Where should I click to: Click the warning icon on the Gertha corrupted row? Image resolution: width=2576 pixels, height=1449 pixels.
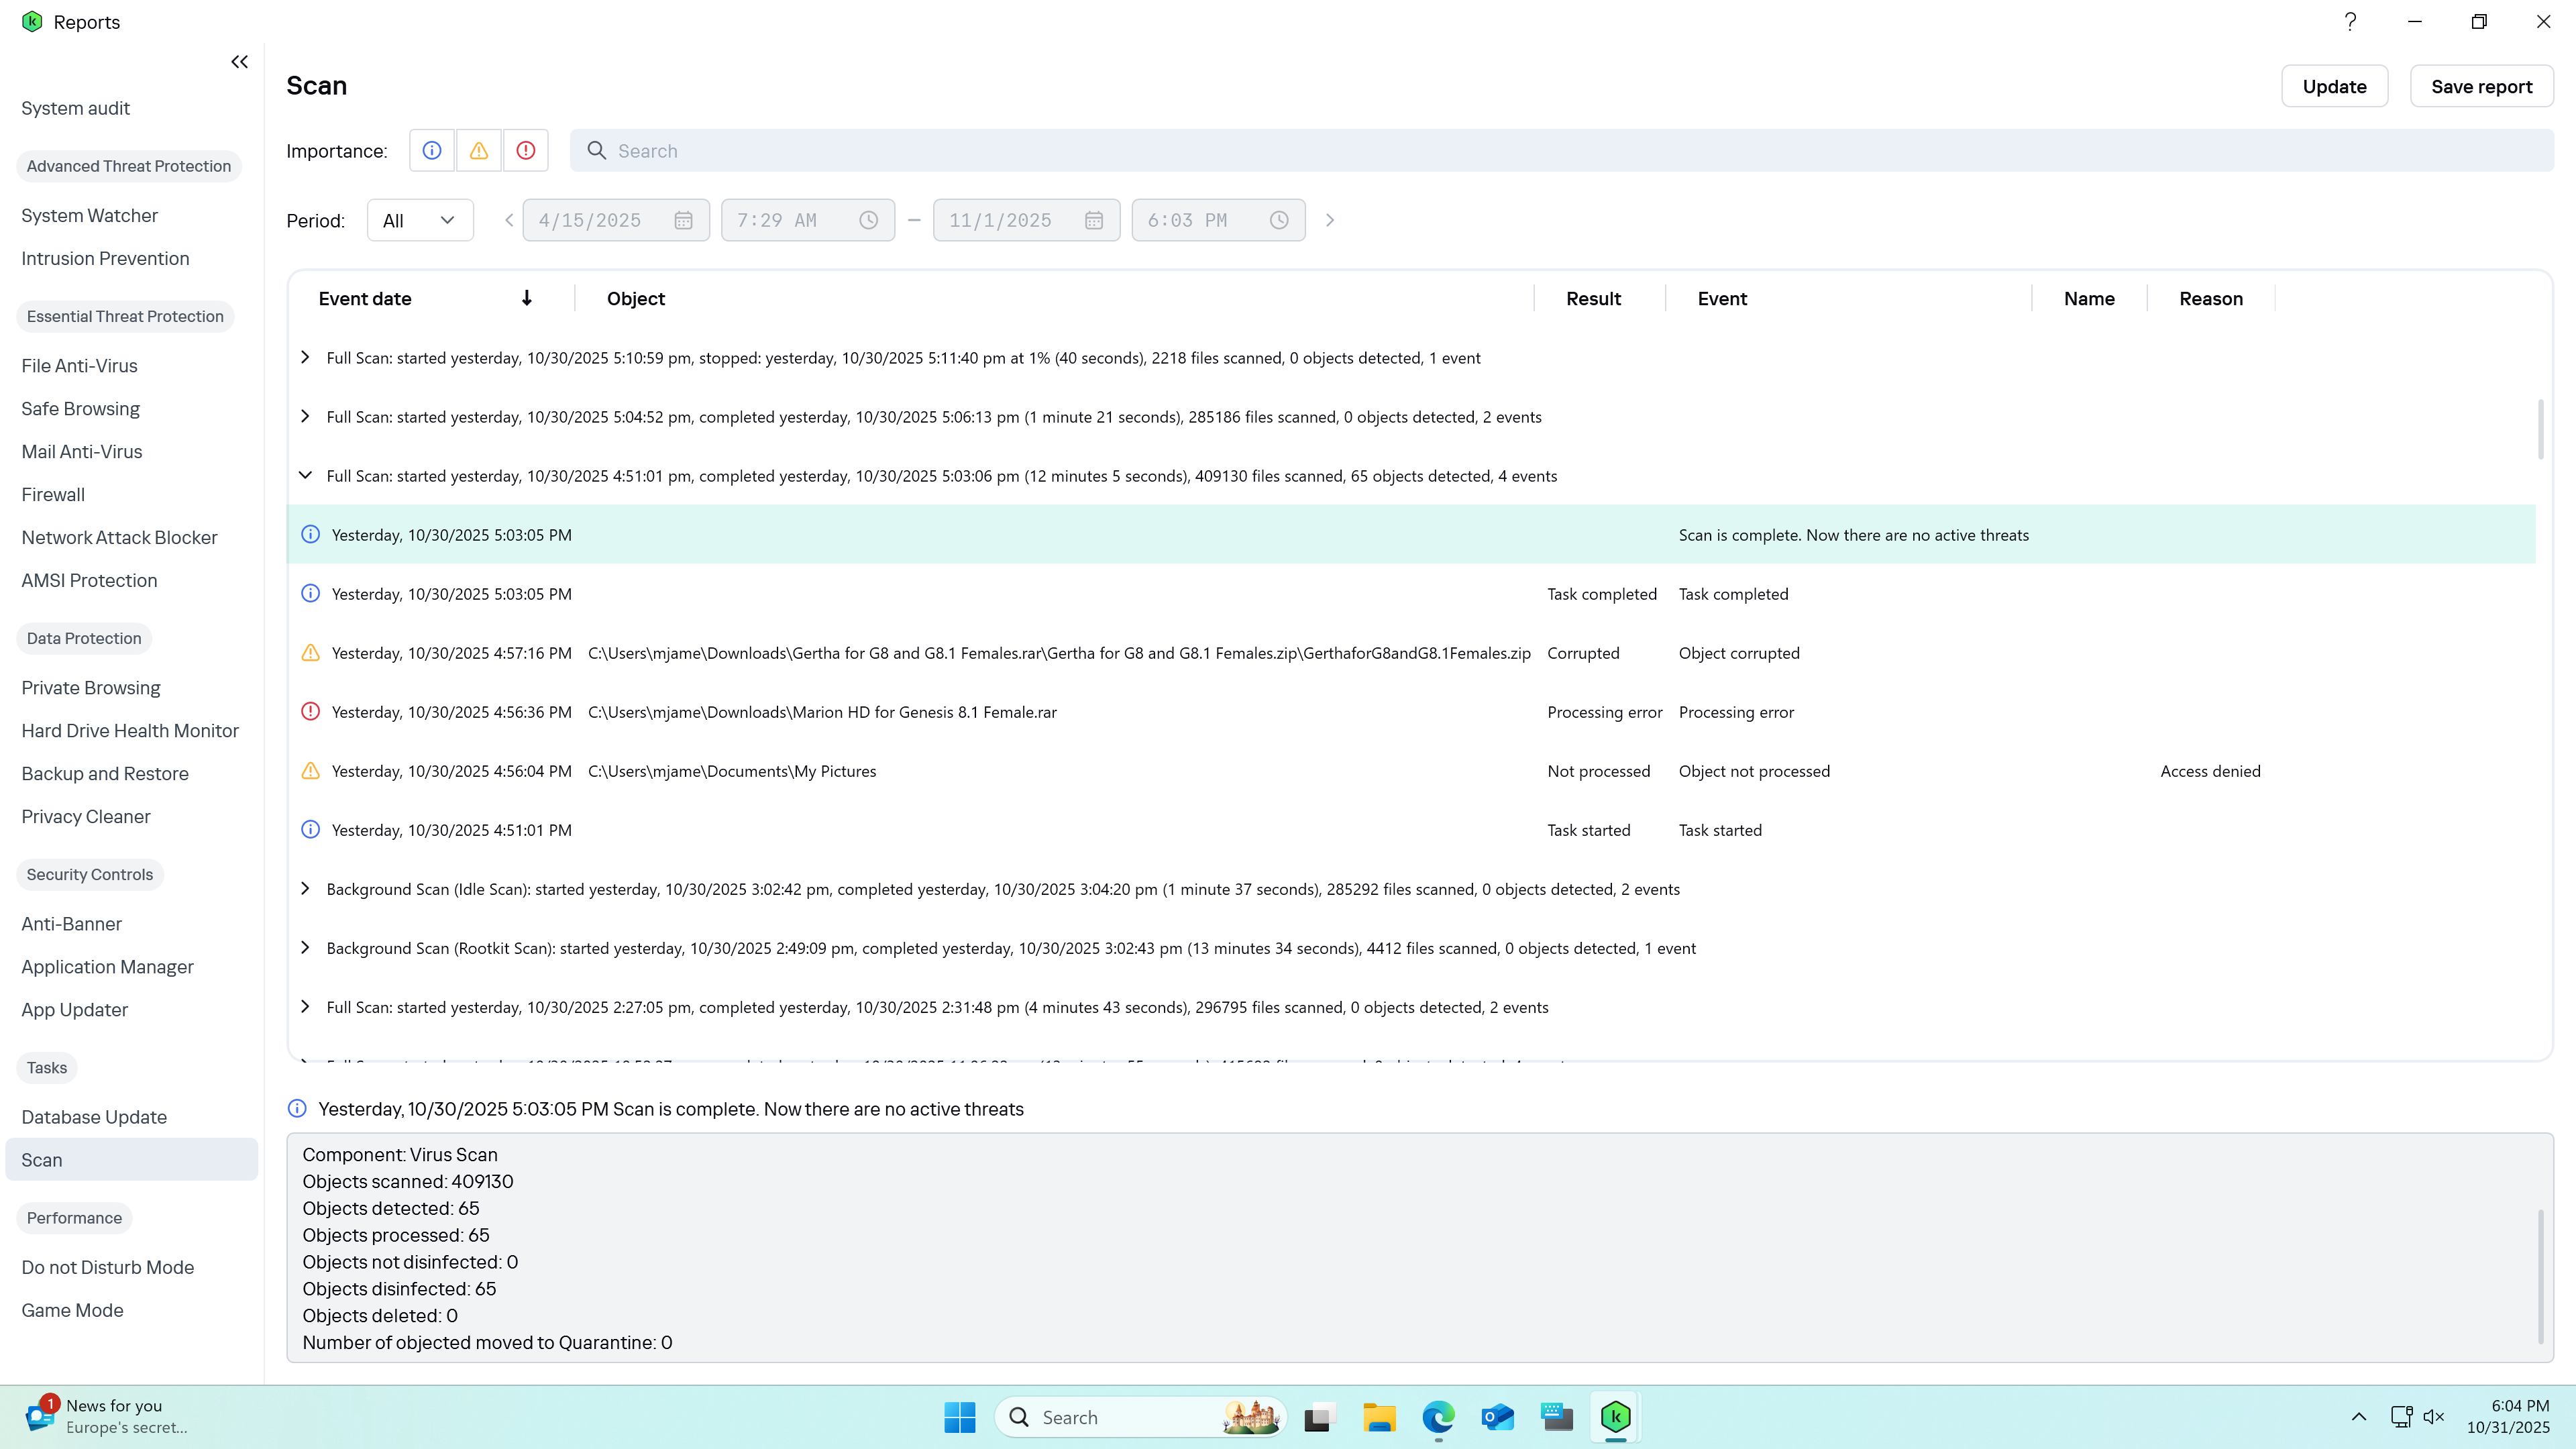coord(311,652)
